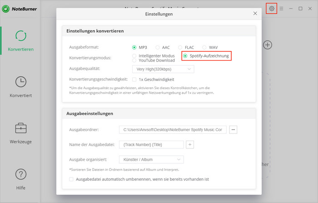Click the Hilfe question mark icon
This screenshot has width=318, height=203.
pos(20,174)
